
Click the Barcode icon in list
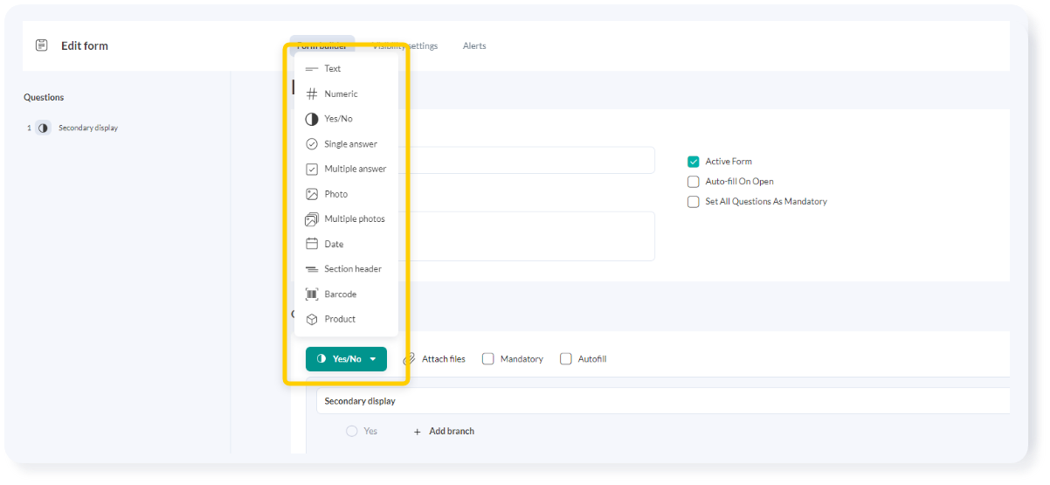coord(311,294)
